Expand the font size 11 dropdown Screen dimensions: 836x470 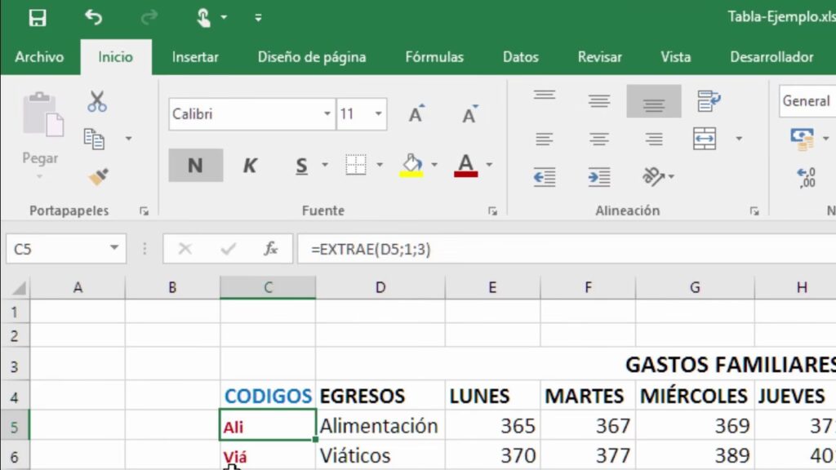pyautogui.click(x=379, y=114)
